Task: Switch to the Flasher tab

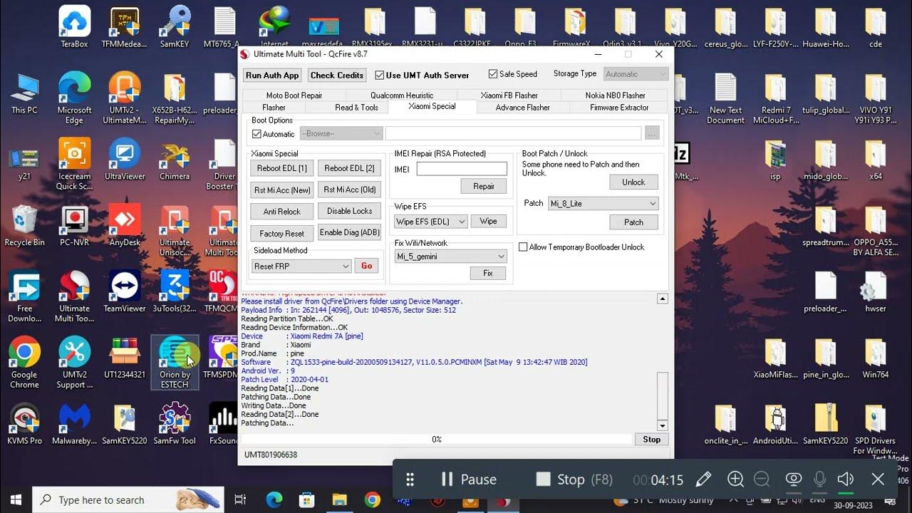Action: pos(274,108)
